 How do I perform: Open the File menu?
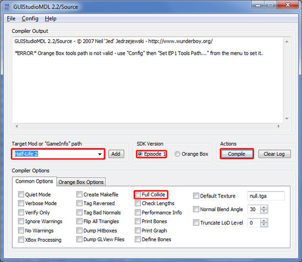[x=11, y=19]
